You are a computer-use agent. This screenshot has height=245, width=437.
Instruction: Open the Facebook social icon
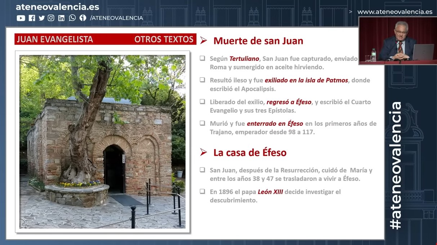[x=32, y=18]
